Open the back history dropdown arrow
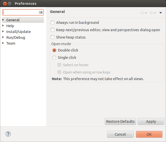Screen dimensions: 166x142 click(x=146, y=13)
